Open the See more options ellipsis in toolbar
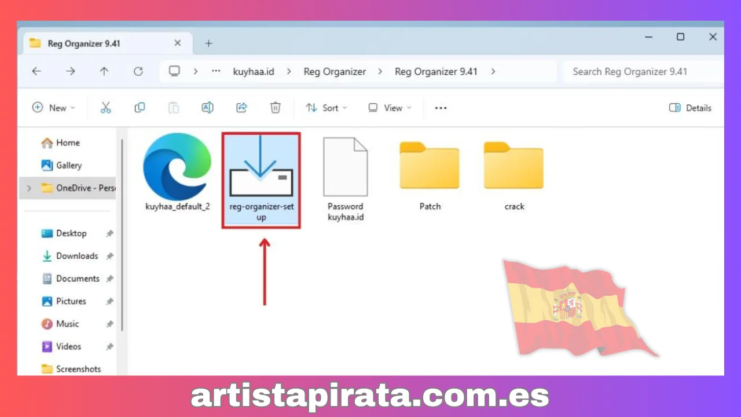 [441, 108]
